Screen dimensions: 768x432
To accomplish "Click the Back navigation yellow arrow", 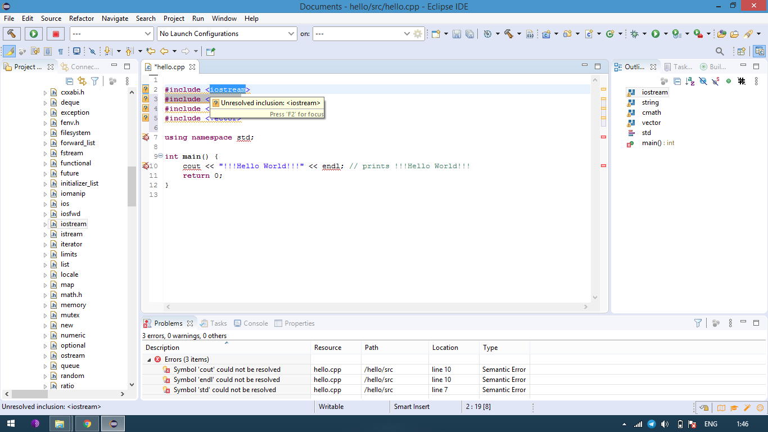I will [164, 51].
